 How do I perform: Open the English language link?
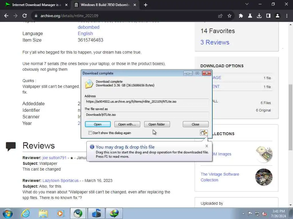click(85, 34)
